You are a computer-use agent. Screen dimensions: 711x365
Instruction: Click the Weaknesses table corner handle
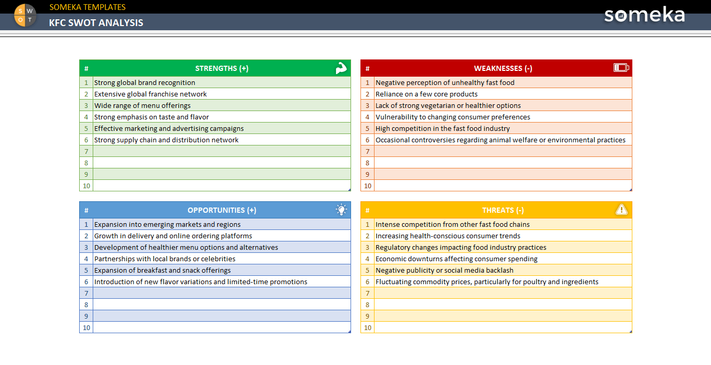pyautogui.click(x=631, y=190)
